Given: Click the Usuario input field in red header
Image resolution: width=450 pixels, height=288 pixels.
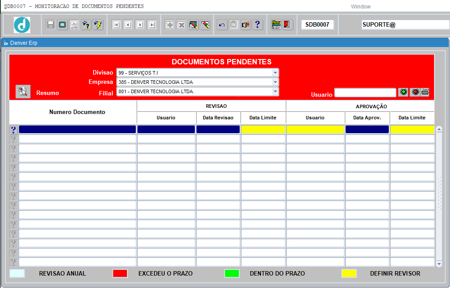Looking at the screenshot, I should [x=365, y=92].
